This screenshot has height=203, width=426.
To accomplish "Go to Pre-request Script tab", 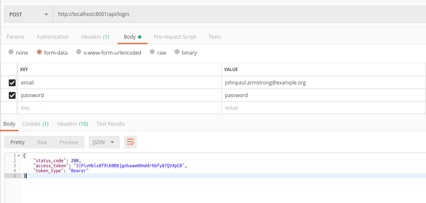I will [x=175, y=37].
